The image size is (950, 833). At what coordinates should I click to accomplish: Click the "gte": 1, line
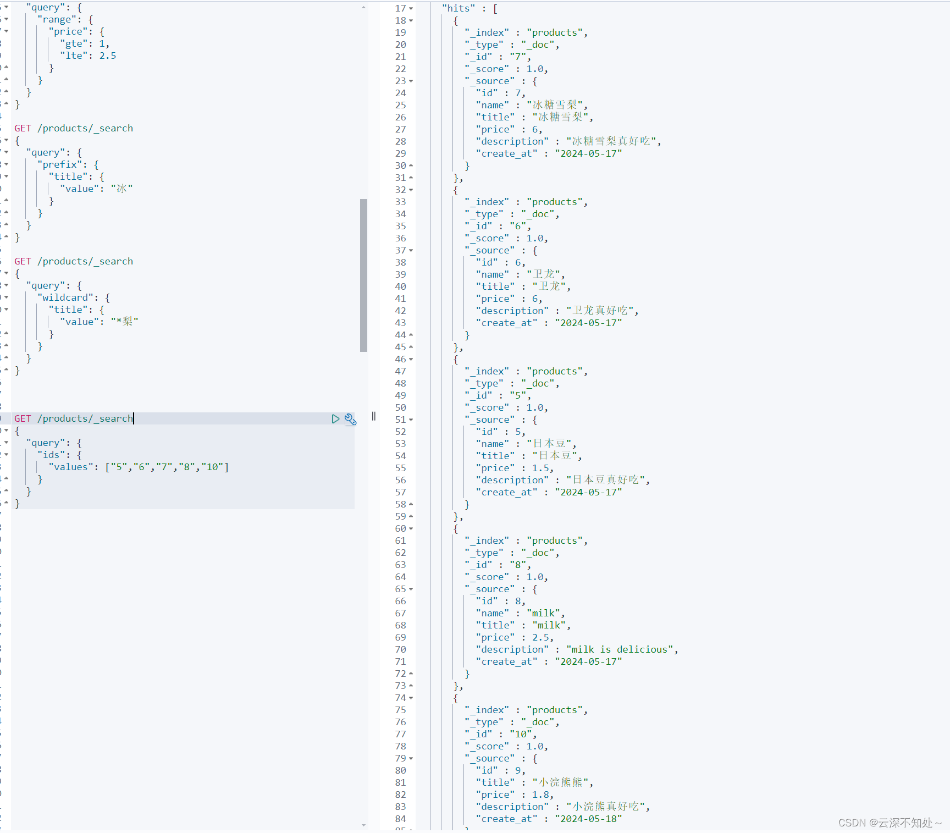click(85, 44)
